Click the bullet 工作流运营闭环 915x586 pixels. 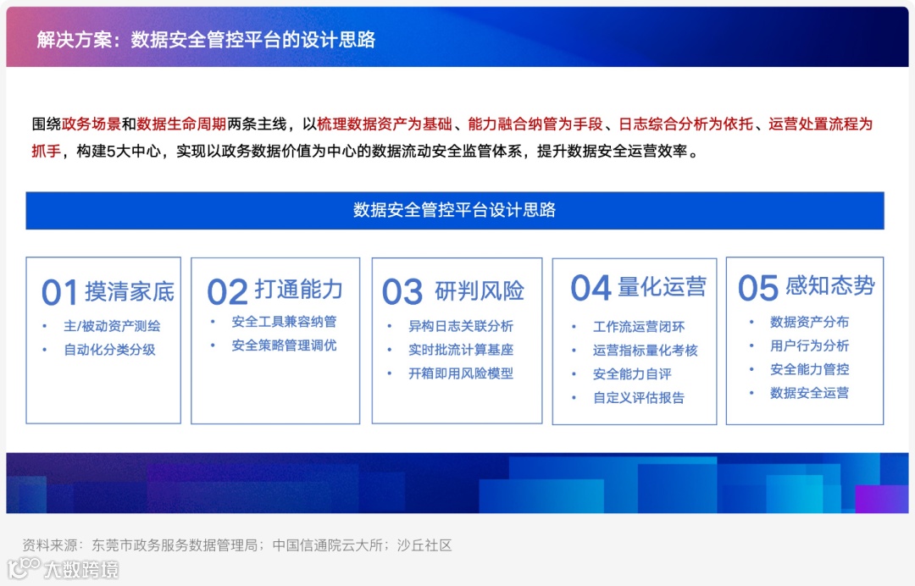point(639,327)
